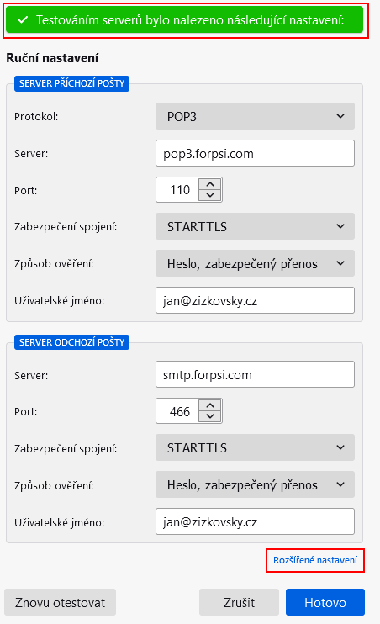Open the Rozšířené nastavení link

(315, 560)
